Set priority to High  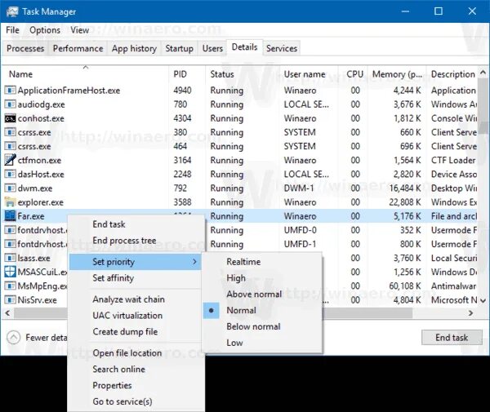tap(262, 277)
